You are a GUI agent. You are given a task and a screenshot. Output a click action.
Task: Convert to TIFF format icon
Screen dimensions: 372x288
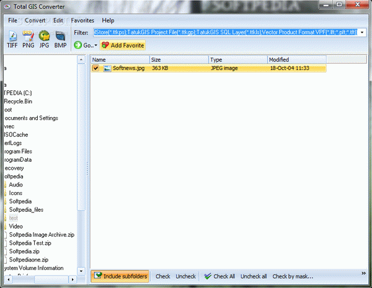pos(12,39)
